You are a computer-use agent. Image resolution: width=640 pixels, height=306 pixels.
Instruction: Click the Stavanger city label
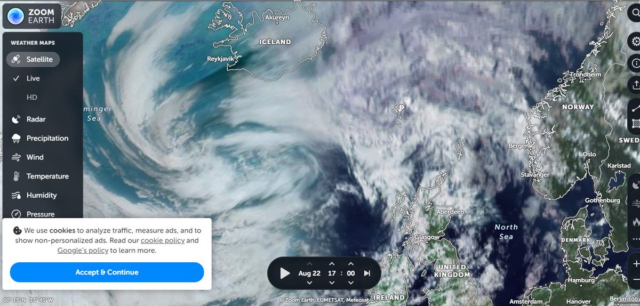(534, 175)
